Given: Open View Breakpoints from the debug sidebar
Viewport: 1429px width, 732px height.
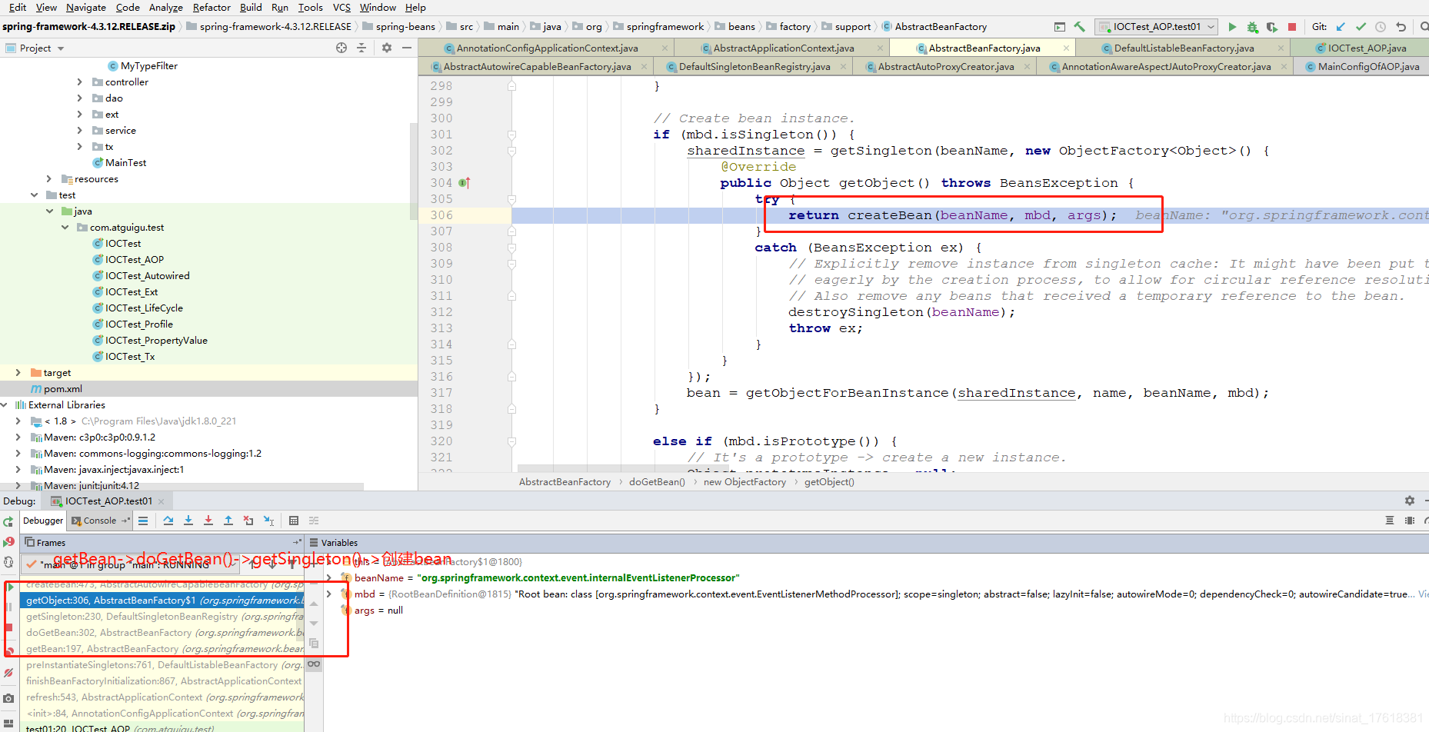Looking at the screenshot, I should pyautogui.click(x=9, y=650).
